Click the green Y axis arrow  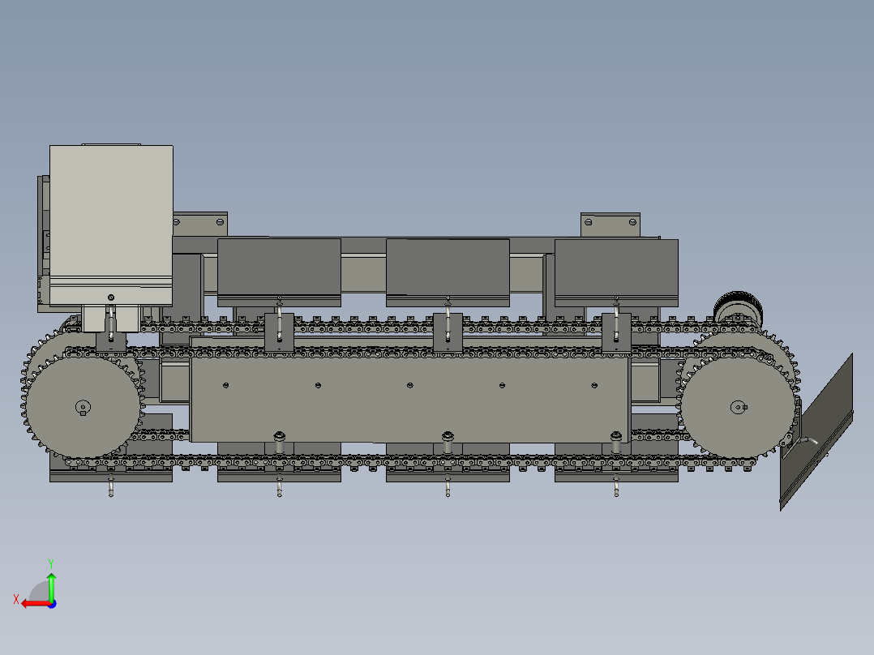(x=51, y=586)
